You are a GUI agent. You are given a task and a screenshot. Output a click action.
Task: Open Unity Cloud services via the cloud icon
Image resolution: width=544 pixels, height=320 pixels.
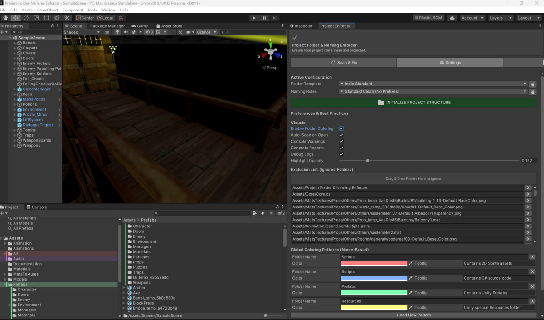pos(452,18)
